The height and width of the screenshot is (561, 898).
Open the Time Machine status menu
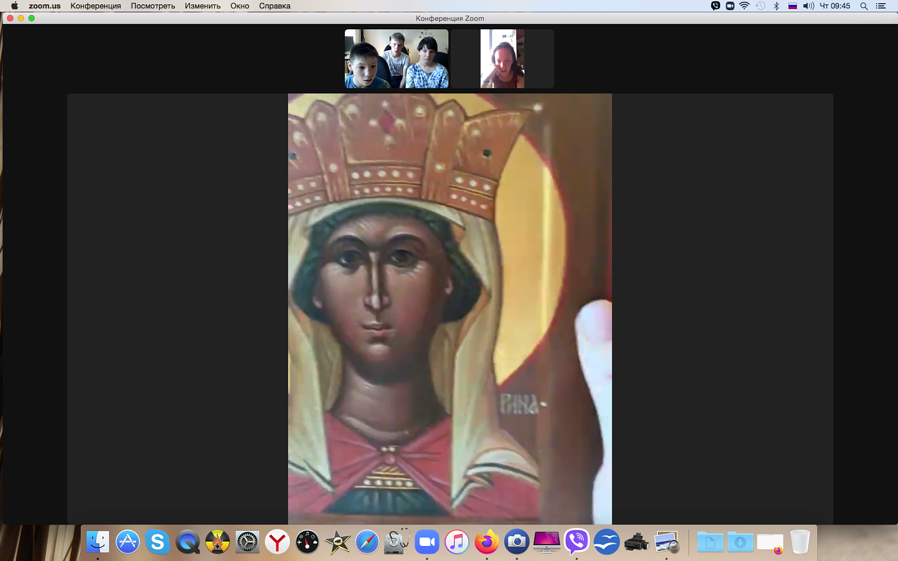pos(760,6)
